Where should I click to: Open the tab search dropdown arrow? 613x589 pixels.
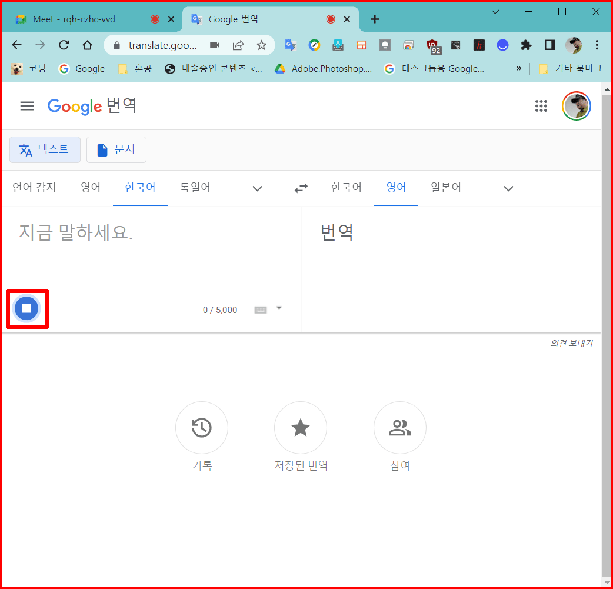(x=495, y=12)
